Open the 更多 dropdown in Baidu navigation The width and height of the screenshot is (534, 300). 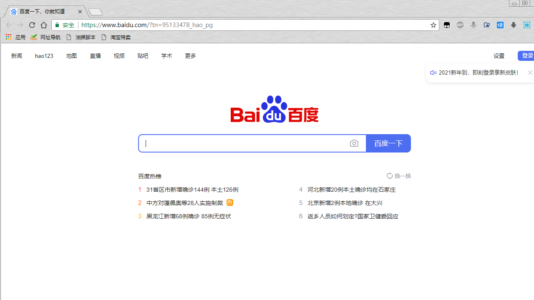coord(190,55)
